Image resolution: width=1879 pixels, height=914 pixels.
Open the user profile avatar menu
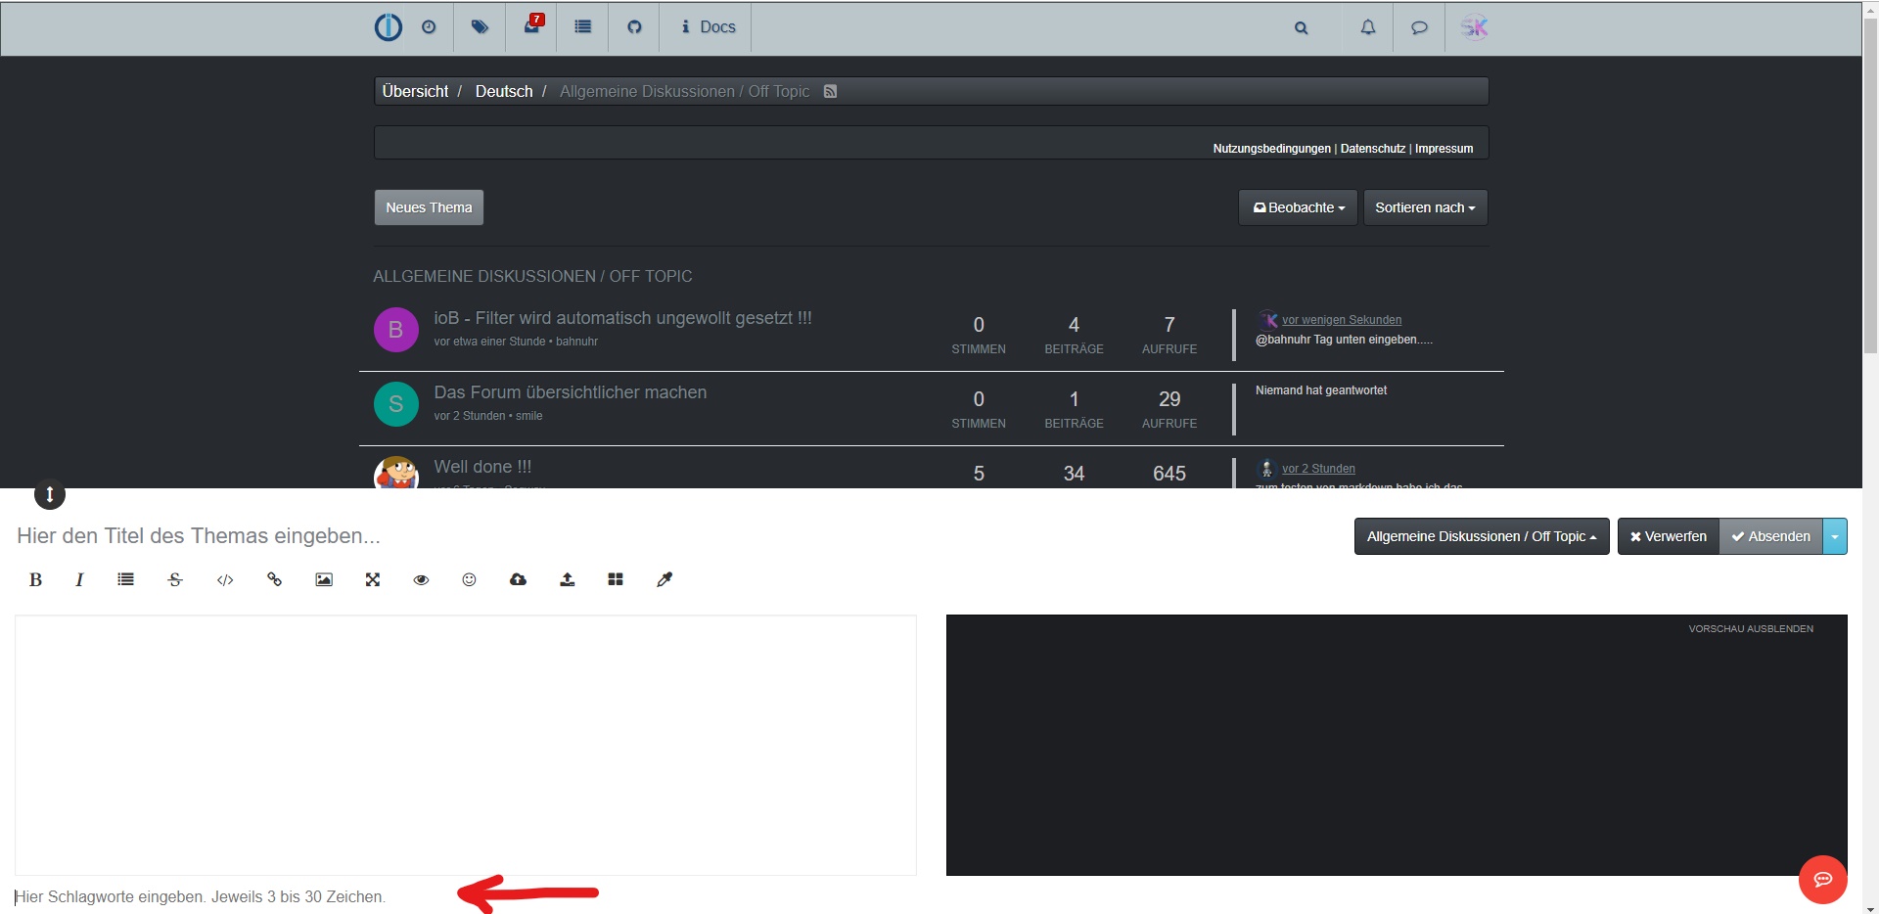1474,27
